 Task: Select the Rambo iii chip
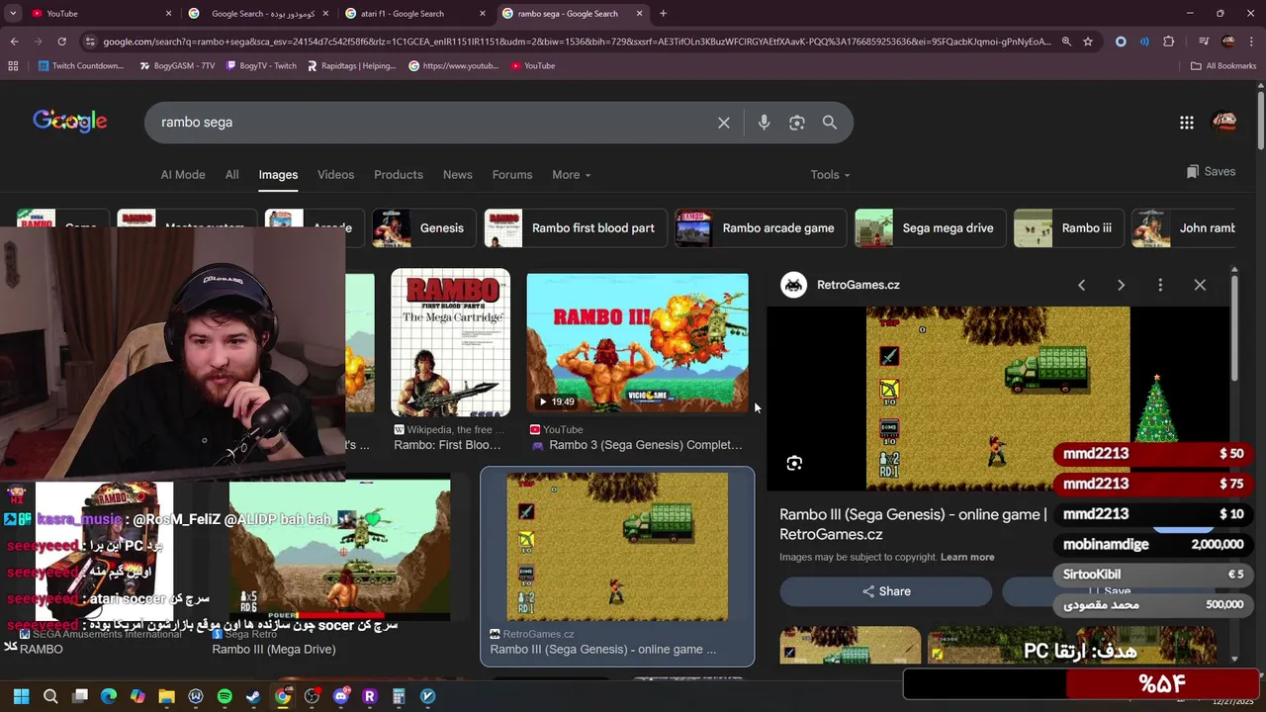(1068, 228)
